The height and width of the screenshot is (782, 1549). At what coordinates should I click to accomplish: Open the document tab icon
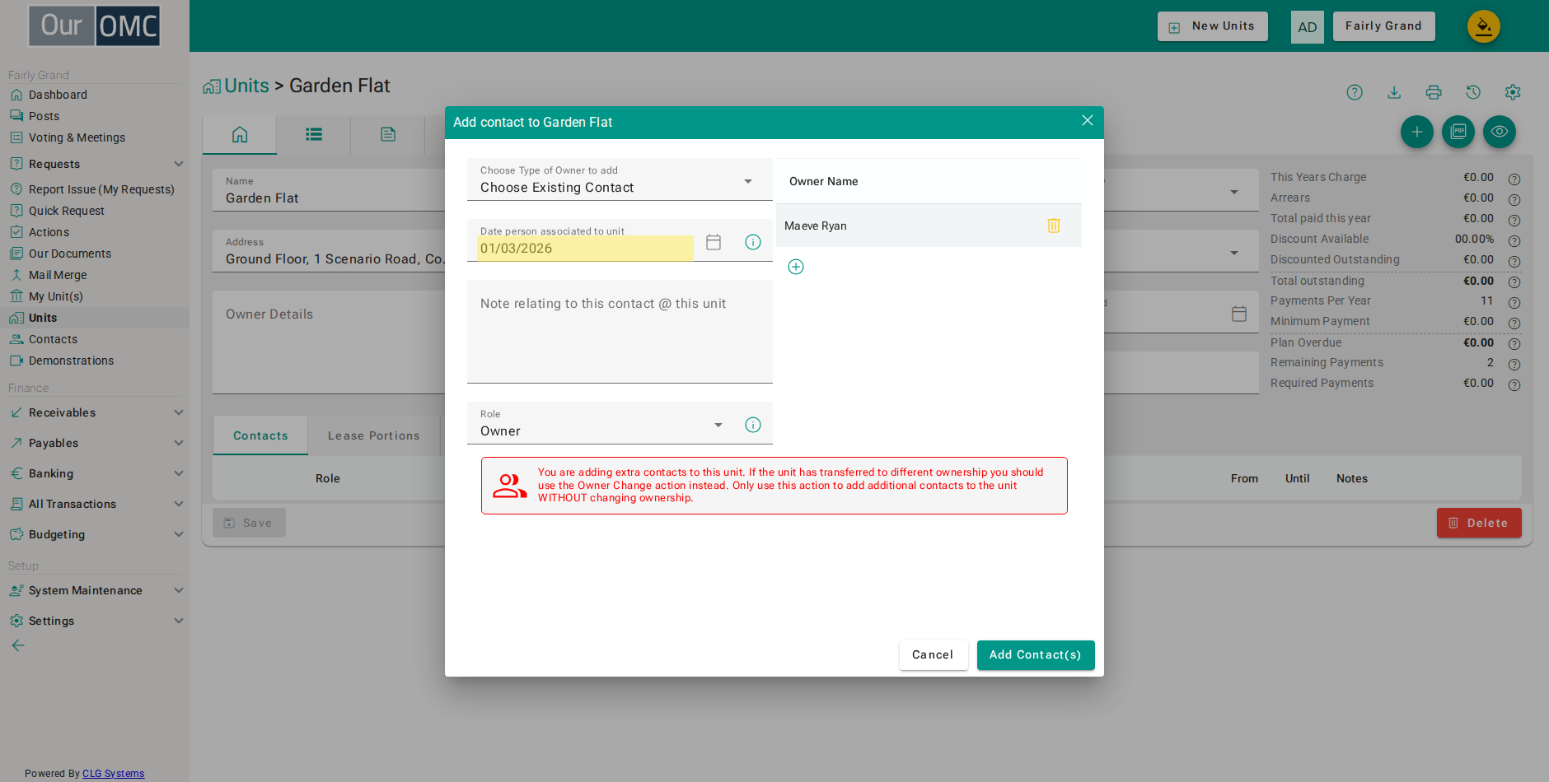pos(388,134)
